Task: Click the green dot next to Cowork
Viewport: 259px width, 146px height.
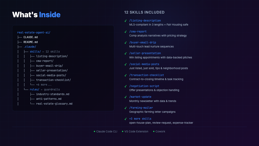Action: tap(154, 132)
